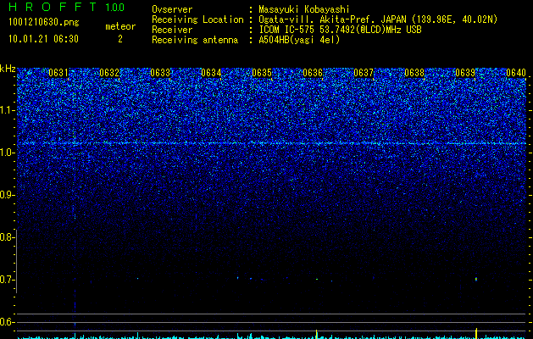The image size is (533, 339).
Task: Click the meteor count label
Action: click(x=120, y=26)
